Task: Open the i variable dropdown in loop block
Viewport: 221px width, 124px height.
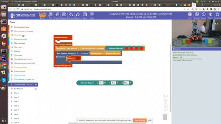Action: tap(78, 53)
